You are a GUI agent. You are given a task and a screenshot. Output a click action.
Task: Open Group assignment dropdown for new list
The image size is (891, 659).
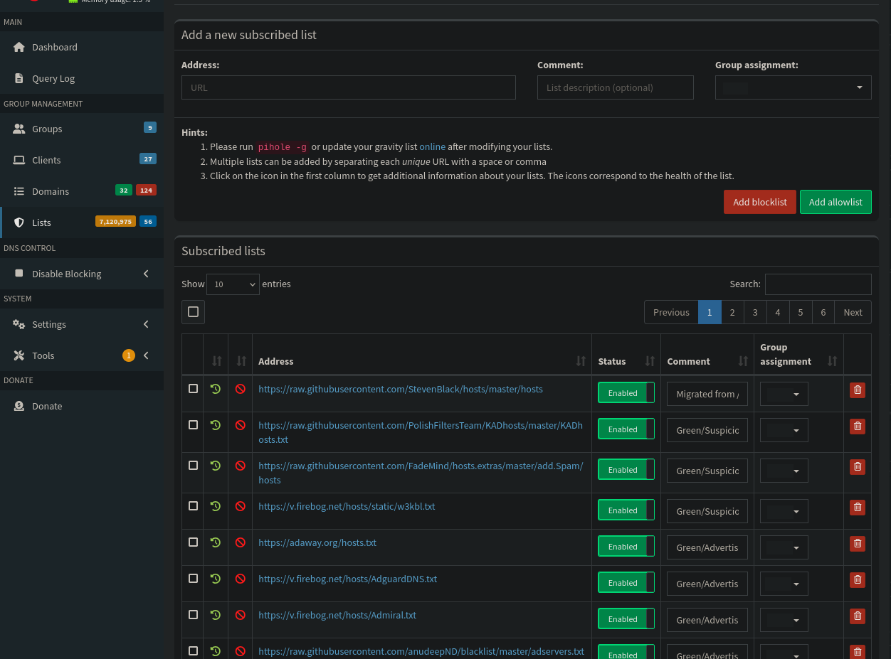coord(794,87)
